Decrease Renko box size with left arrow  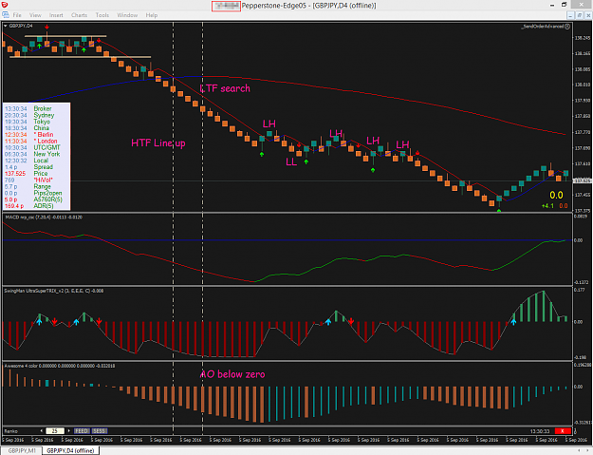pyautogui.click(x=42, y=430)
